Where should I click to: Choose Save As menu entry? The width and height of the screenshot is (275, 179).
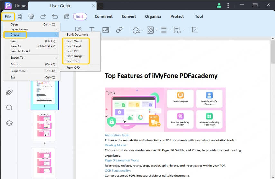(x=32, y=46)
